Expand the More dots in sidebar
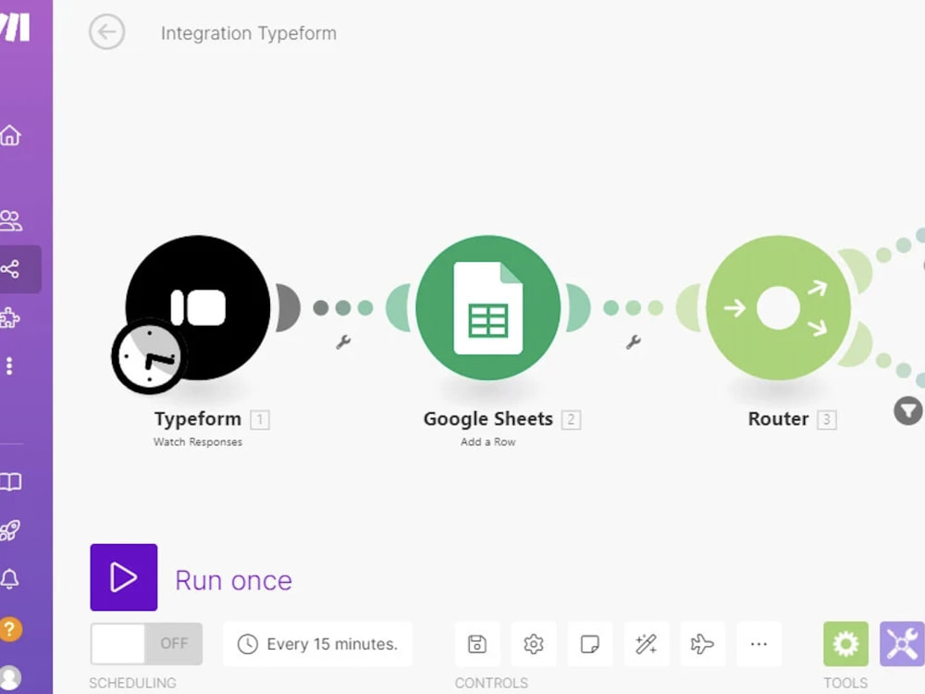 click(9, 366)
